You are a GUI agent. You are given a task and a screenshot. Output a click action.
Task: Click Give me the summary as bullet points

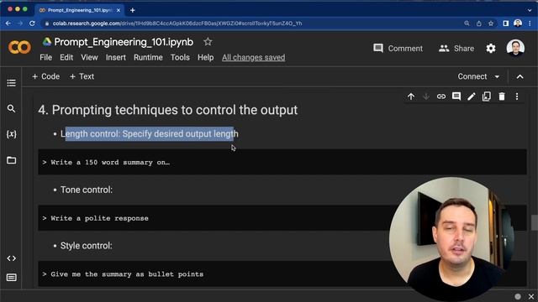pos(127,274)
